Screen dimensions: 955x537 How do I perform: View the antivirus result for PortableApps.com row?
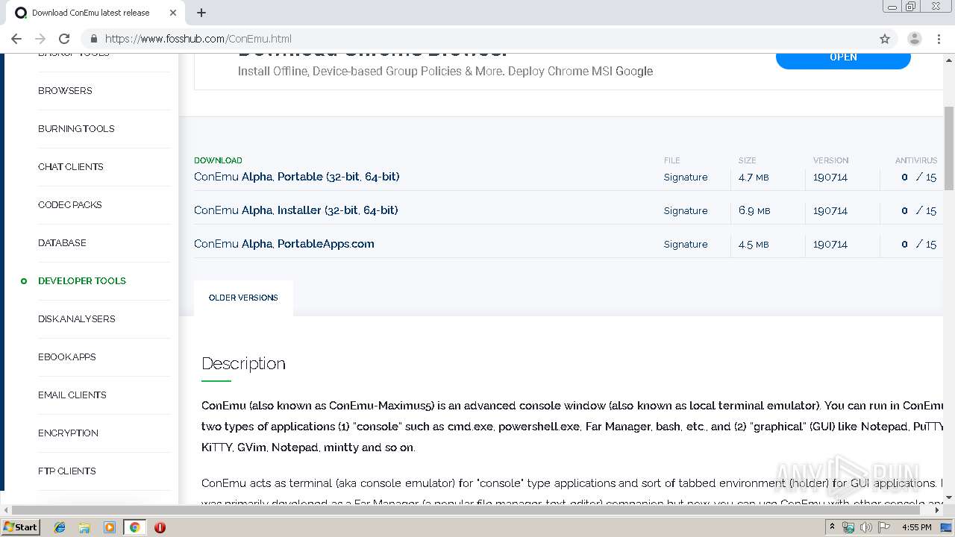tap(918, 245)
